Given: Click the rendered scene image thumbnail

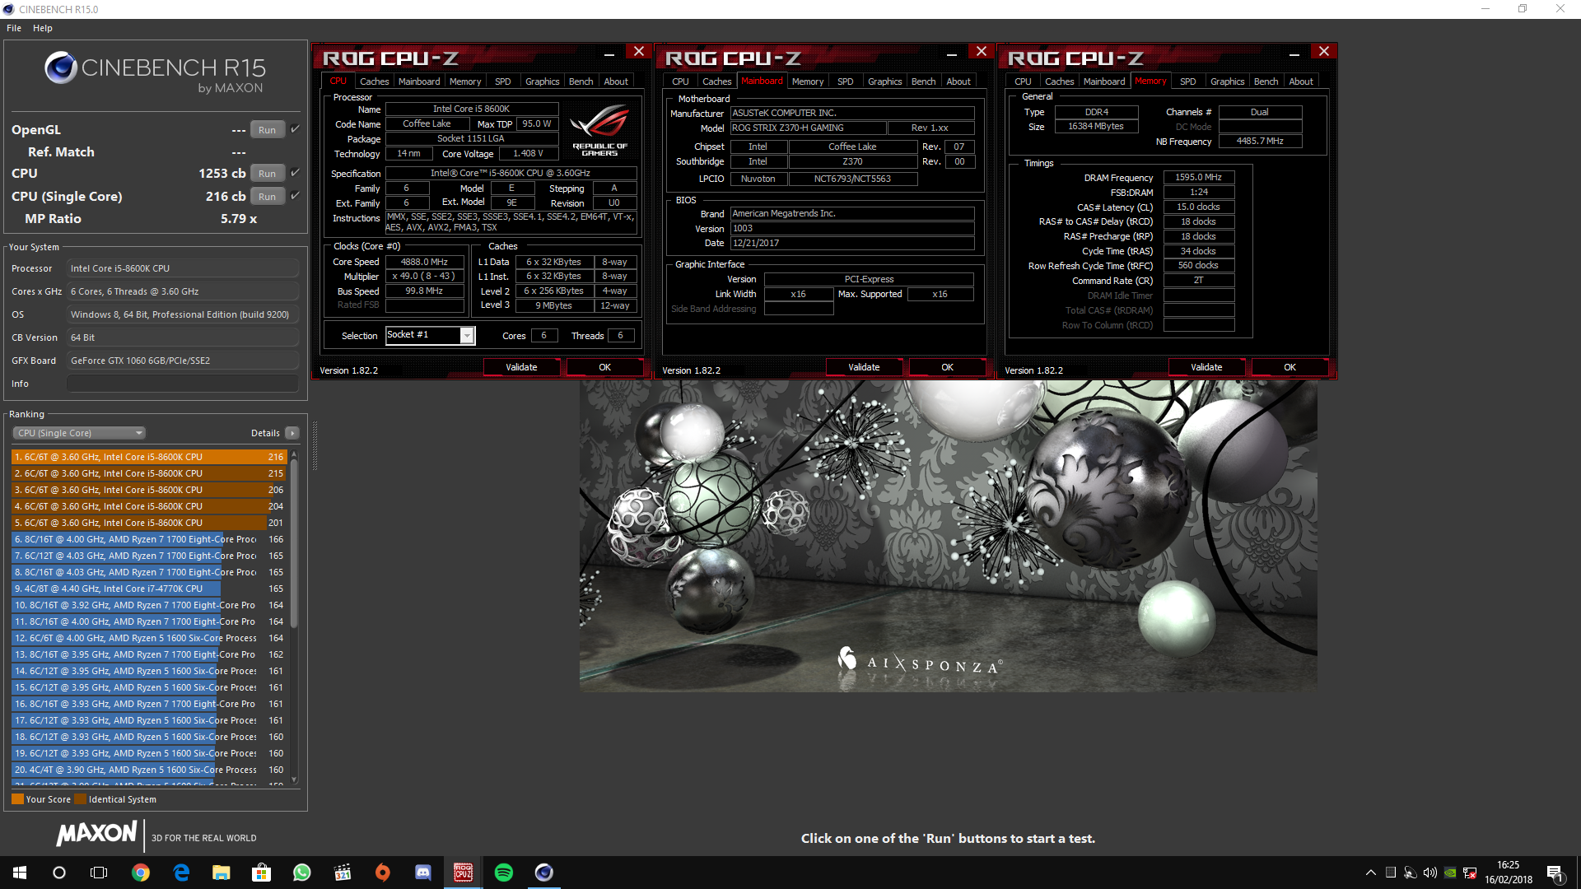Looking at the screenshot, I should click(948, 535).
